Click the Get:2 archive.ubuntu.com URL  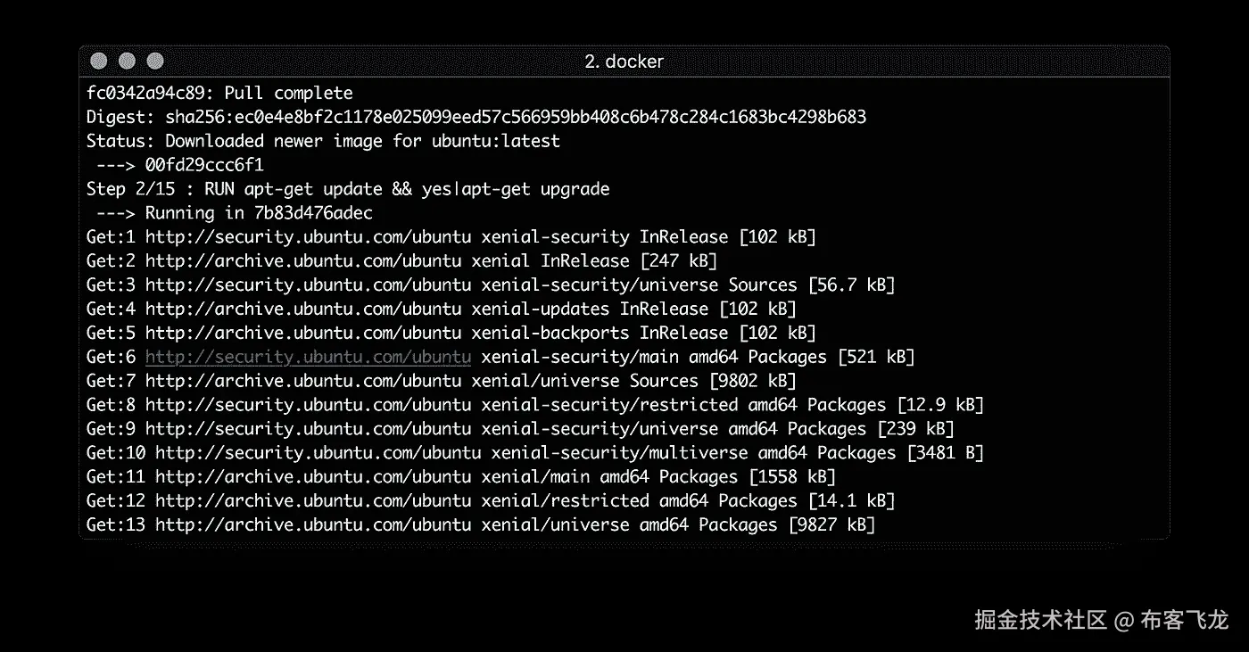click(x=302, y=261)
